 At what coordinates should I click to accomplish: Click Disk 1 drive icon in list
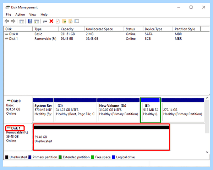(6, 39)
